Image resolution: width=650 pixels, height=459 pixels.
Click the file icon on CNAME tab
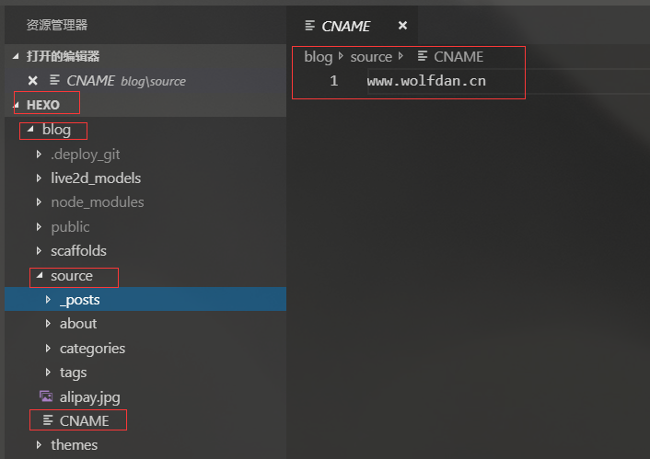coord(310,26)
